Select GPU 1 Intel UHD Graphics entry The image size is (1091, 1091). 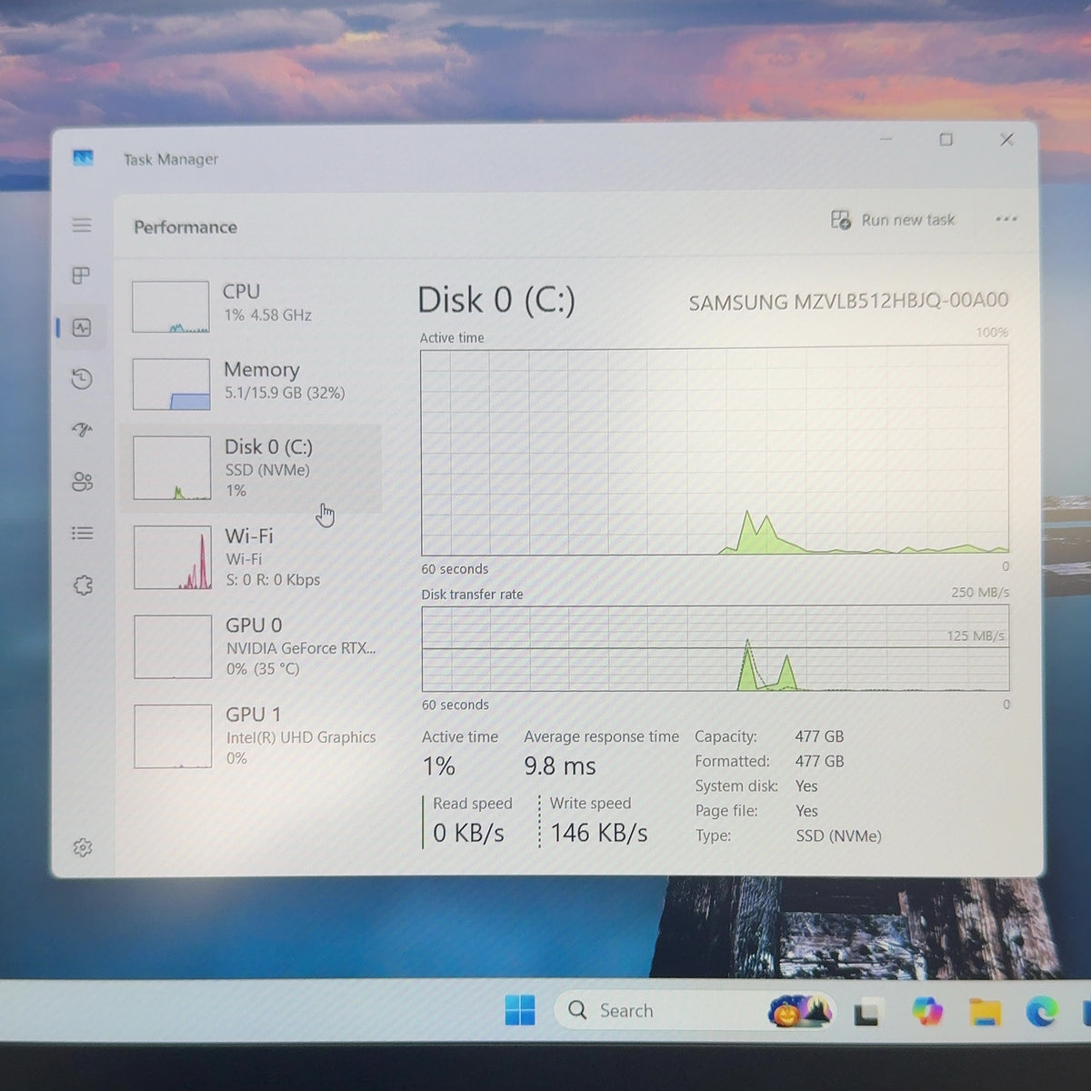click(254, 736)
